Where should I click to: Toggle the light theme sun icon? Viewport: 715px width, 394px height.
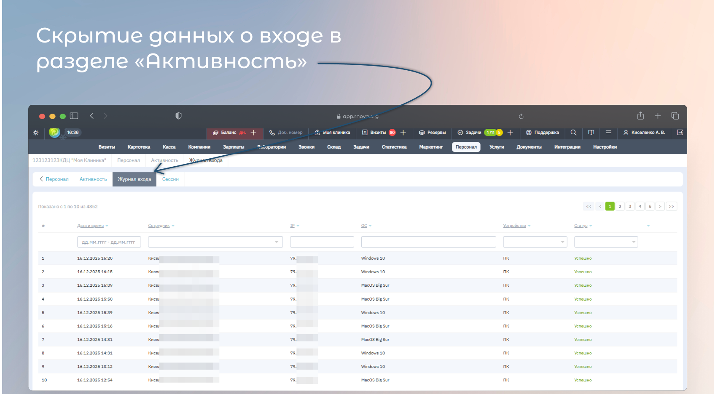click(36, 133)
